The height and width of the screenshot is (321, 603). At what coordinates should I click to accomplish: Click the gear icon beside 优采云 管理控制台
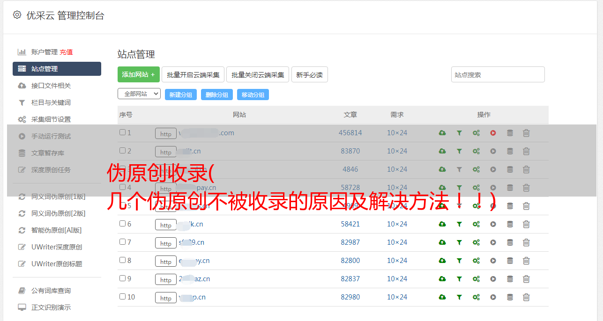pyautogui.click(x=17, y=15)
